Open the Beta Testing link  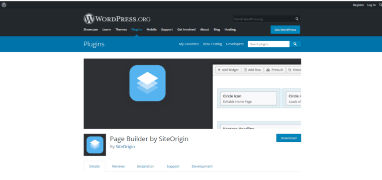212,44
